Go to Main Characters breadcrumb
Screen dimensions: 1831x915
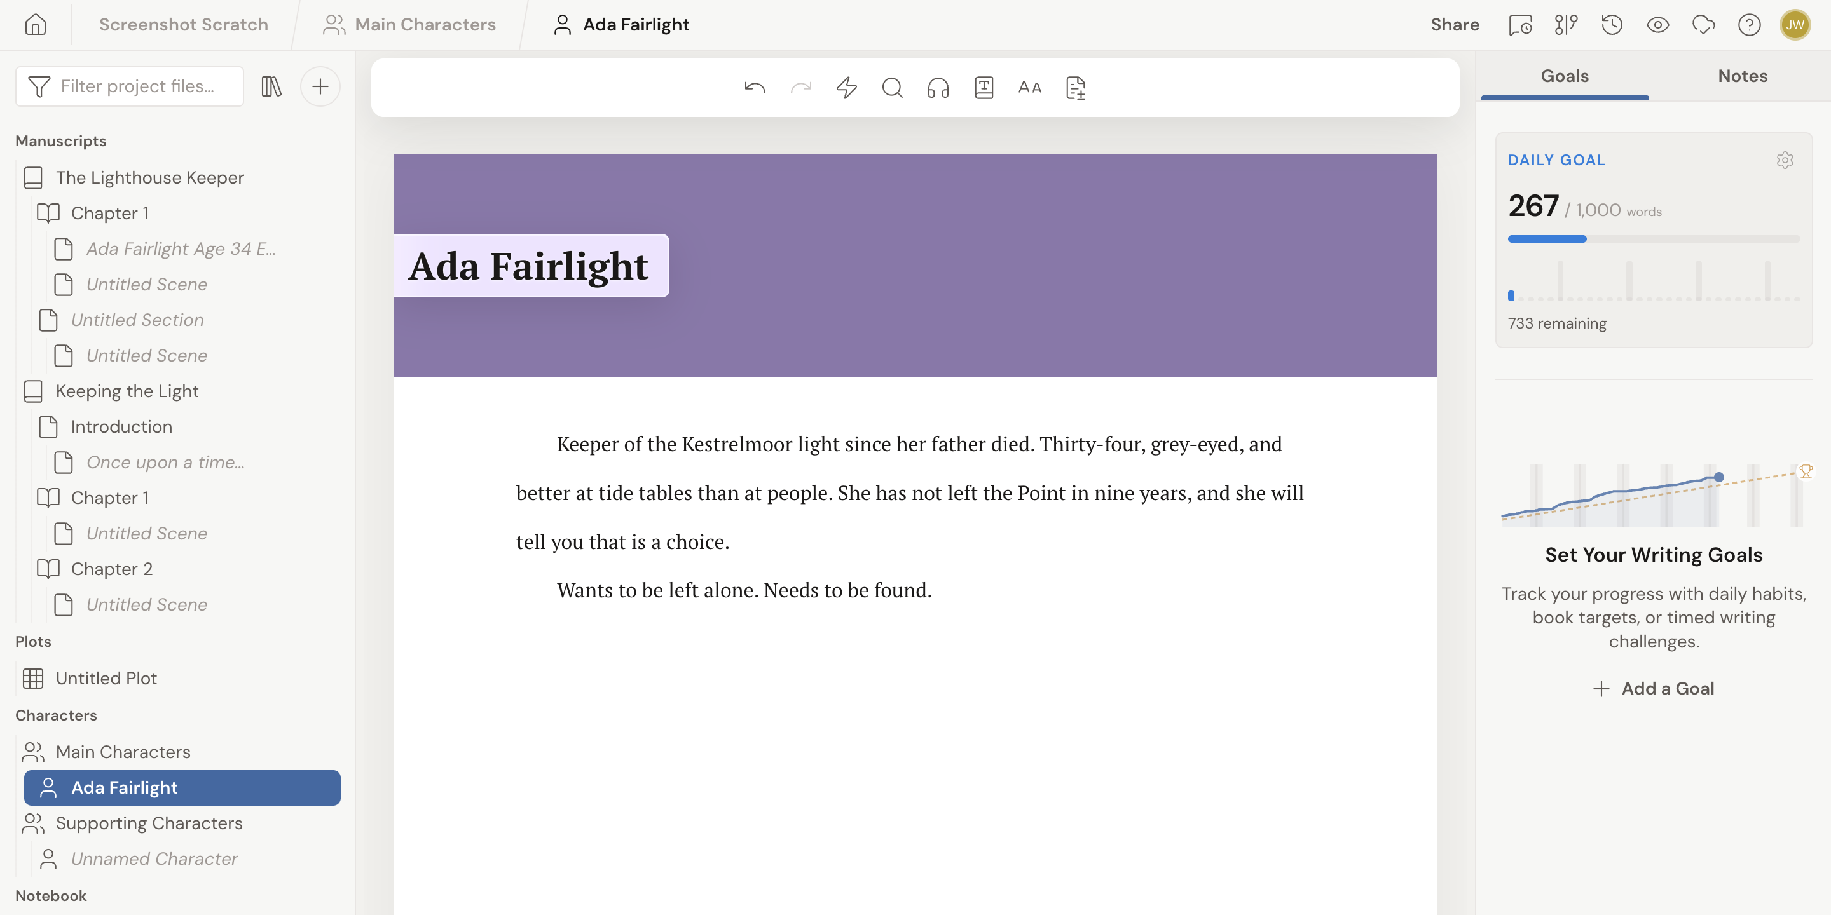click(409, 25)
